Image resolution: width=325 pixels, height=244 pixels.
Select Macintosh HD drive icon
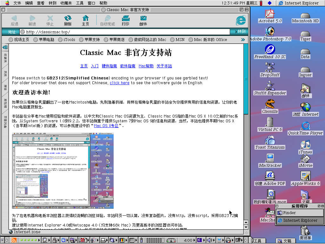305,16
